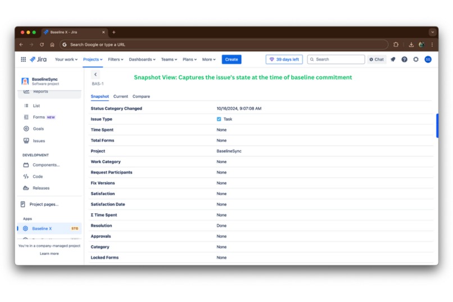Viewport: 453px width, 302px height.
Task: Click the BAS-1 issue key
Action: click(98, 84)
